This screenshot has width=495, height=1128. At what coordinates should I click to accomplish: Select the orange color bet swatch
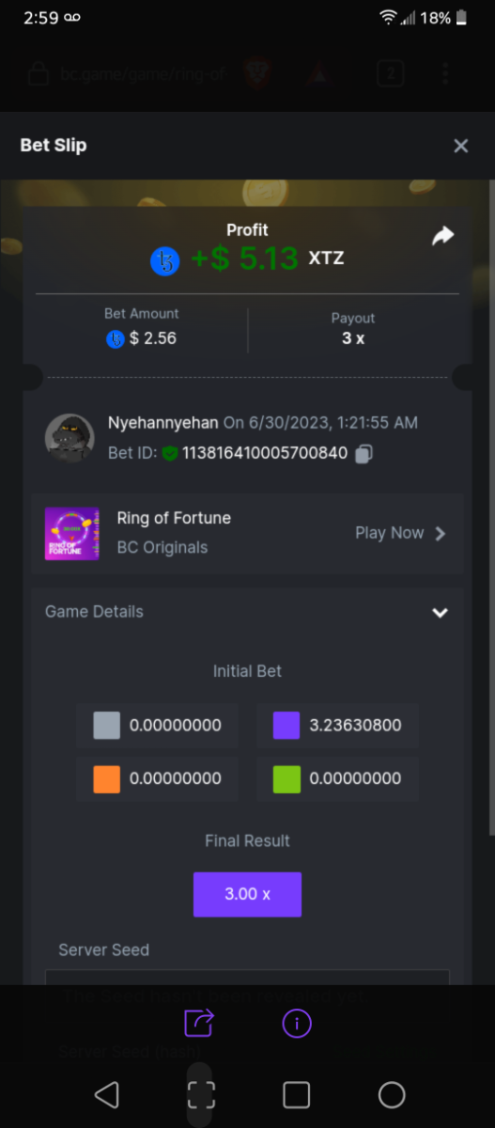point(107,779)
